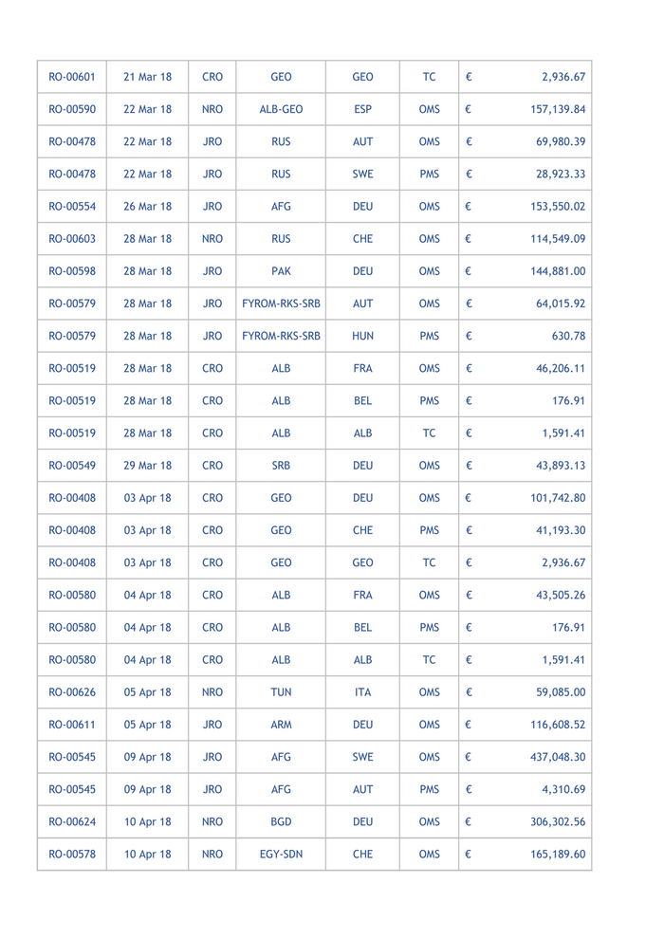Click the amount 630.78
The width and height of the screenshot is (664, 939).
(x=568, y=336)
